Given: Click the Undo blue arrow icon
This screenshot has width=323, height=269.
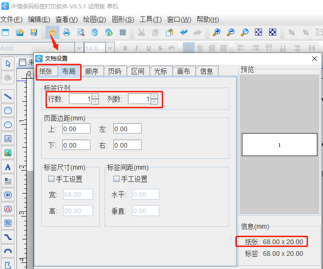Looking at the screenshot, I should (184, 32).
